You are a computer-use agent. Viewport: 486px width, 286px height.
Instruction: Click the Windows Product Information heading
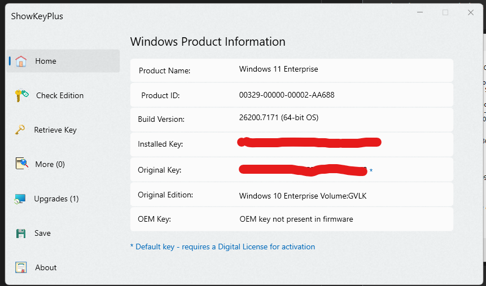(208, 42)
